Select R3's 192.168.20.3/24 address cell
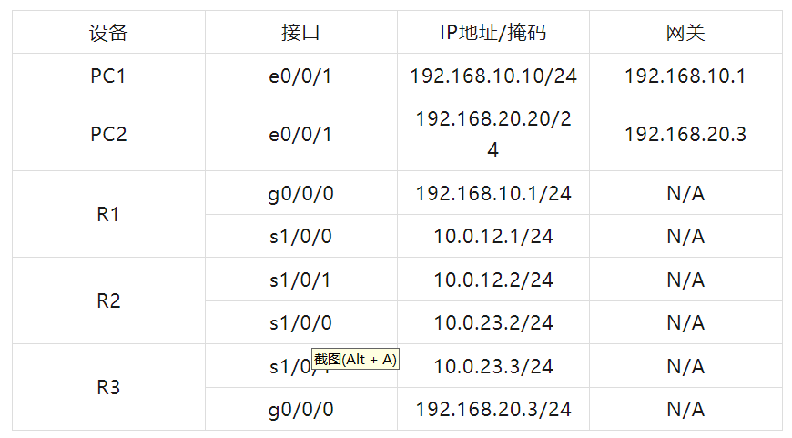Image resolution: width=792 pixels, height=438 pixels. (x=492, y=410)
